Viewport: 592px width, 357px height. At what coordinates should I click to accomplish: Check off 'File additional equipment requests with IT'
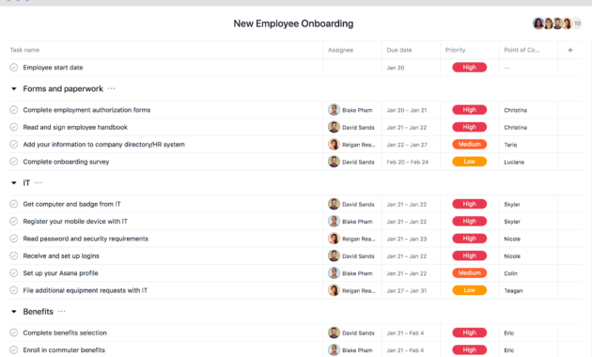point(13,290)
